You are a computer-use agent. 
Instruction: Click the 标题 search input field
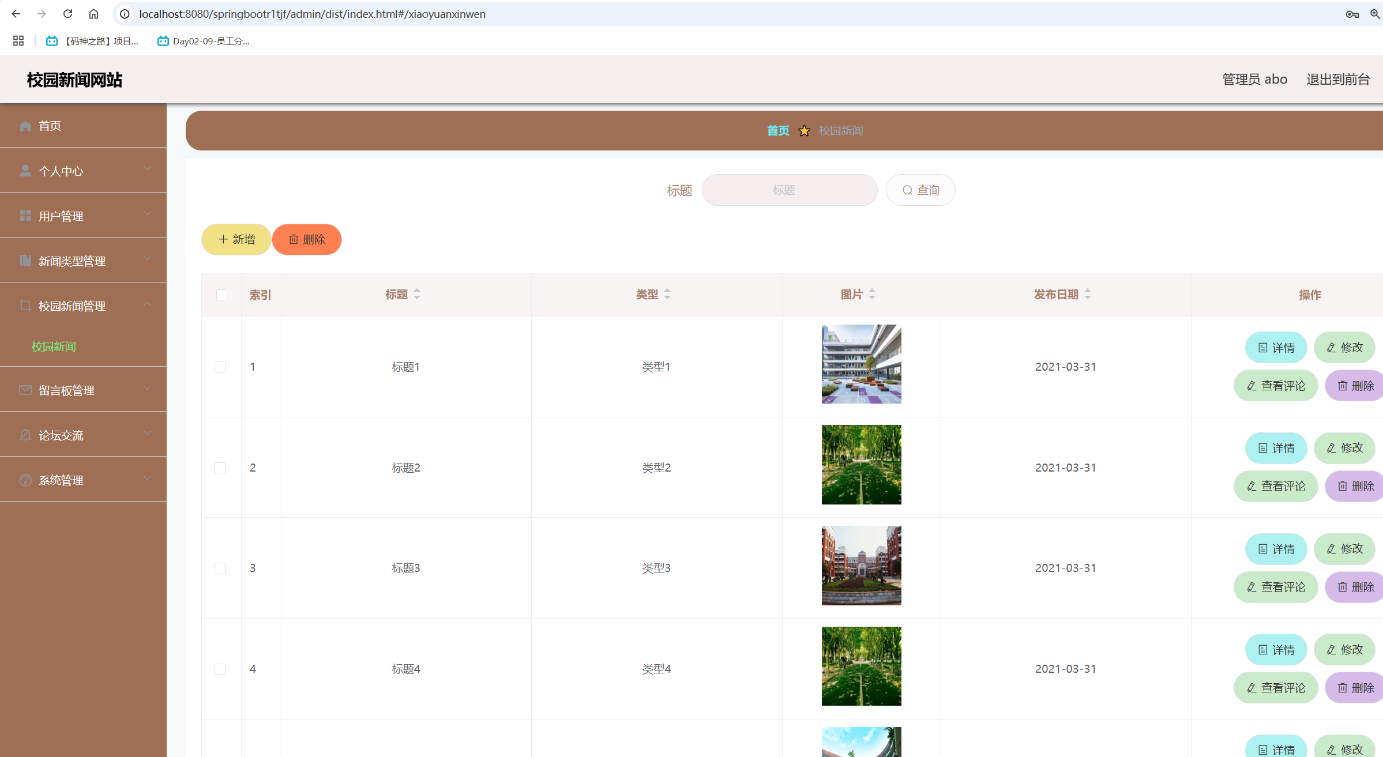click(x=789, y=190)
